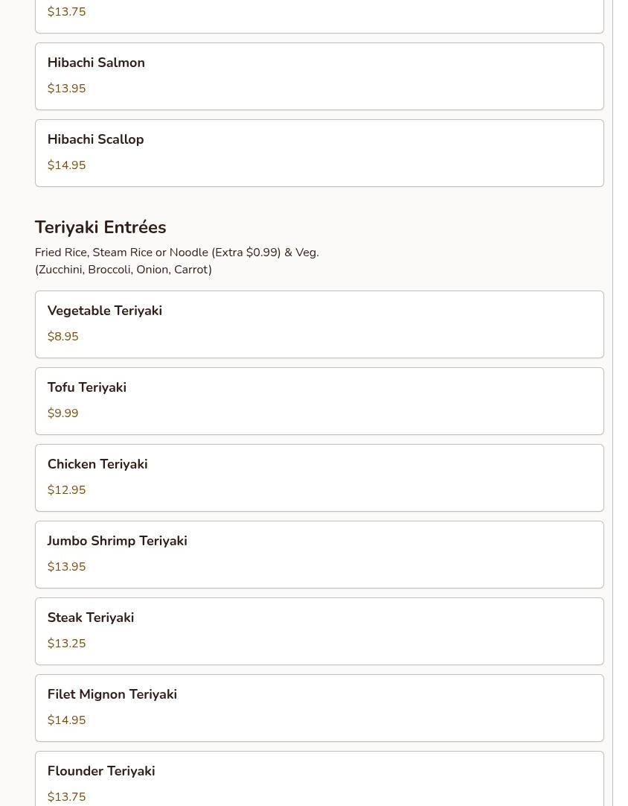Click the Hibachi Salmon $13.95 price
This screenshot has height=806, width=628.
pyautogui.click(x=67, y=89)
